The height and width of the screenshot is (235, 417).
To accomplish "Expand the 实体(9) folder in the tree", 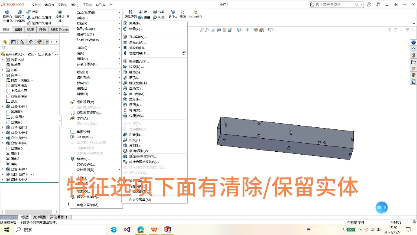I will 2,75.
